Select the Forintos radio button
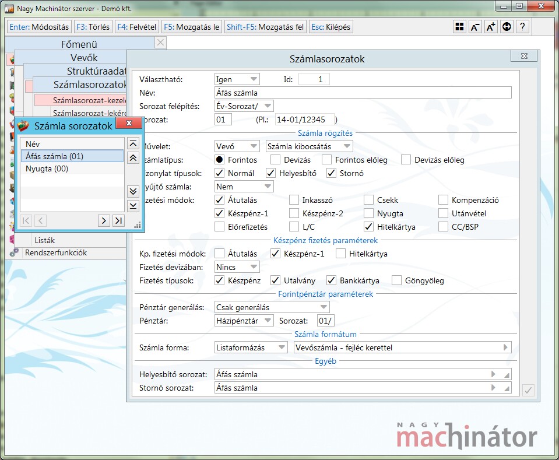The image size is (559, 460). click(220, 160)
